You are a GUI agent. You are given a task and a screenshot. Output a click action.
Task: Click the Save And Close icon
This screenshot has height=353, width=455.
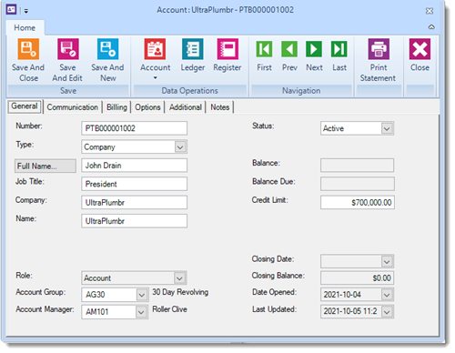[x=28, y=49]
